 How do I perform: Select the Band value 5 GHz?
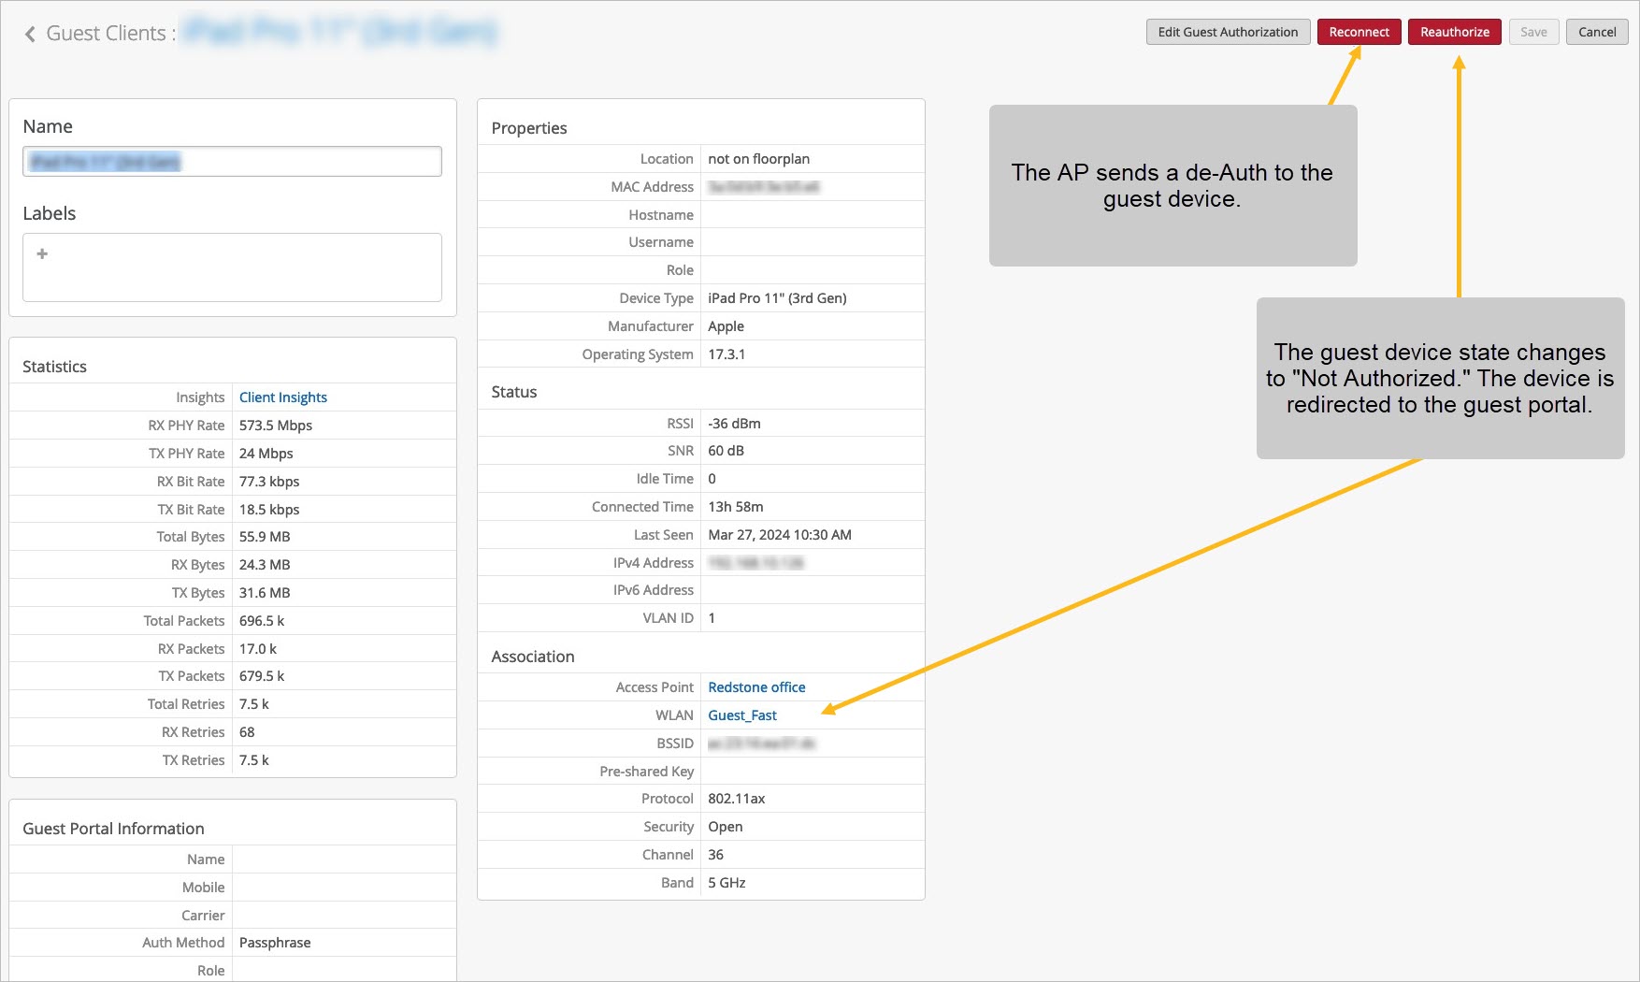(726, 883)
